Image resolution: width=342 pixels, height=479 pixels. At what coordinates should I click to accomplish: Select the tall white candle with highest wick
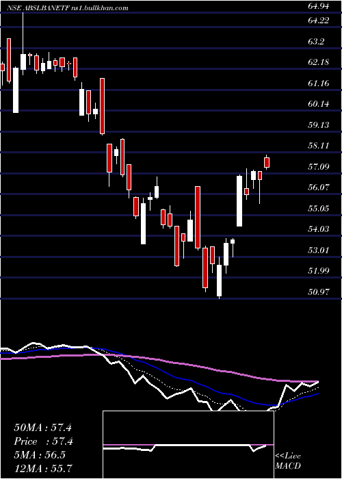[23, 44]
